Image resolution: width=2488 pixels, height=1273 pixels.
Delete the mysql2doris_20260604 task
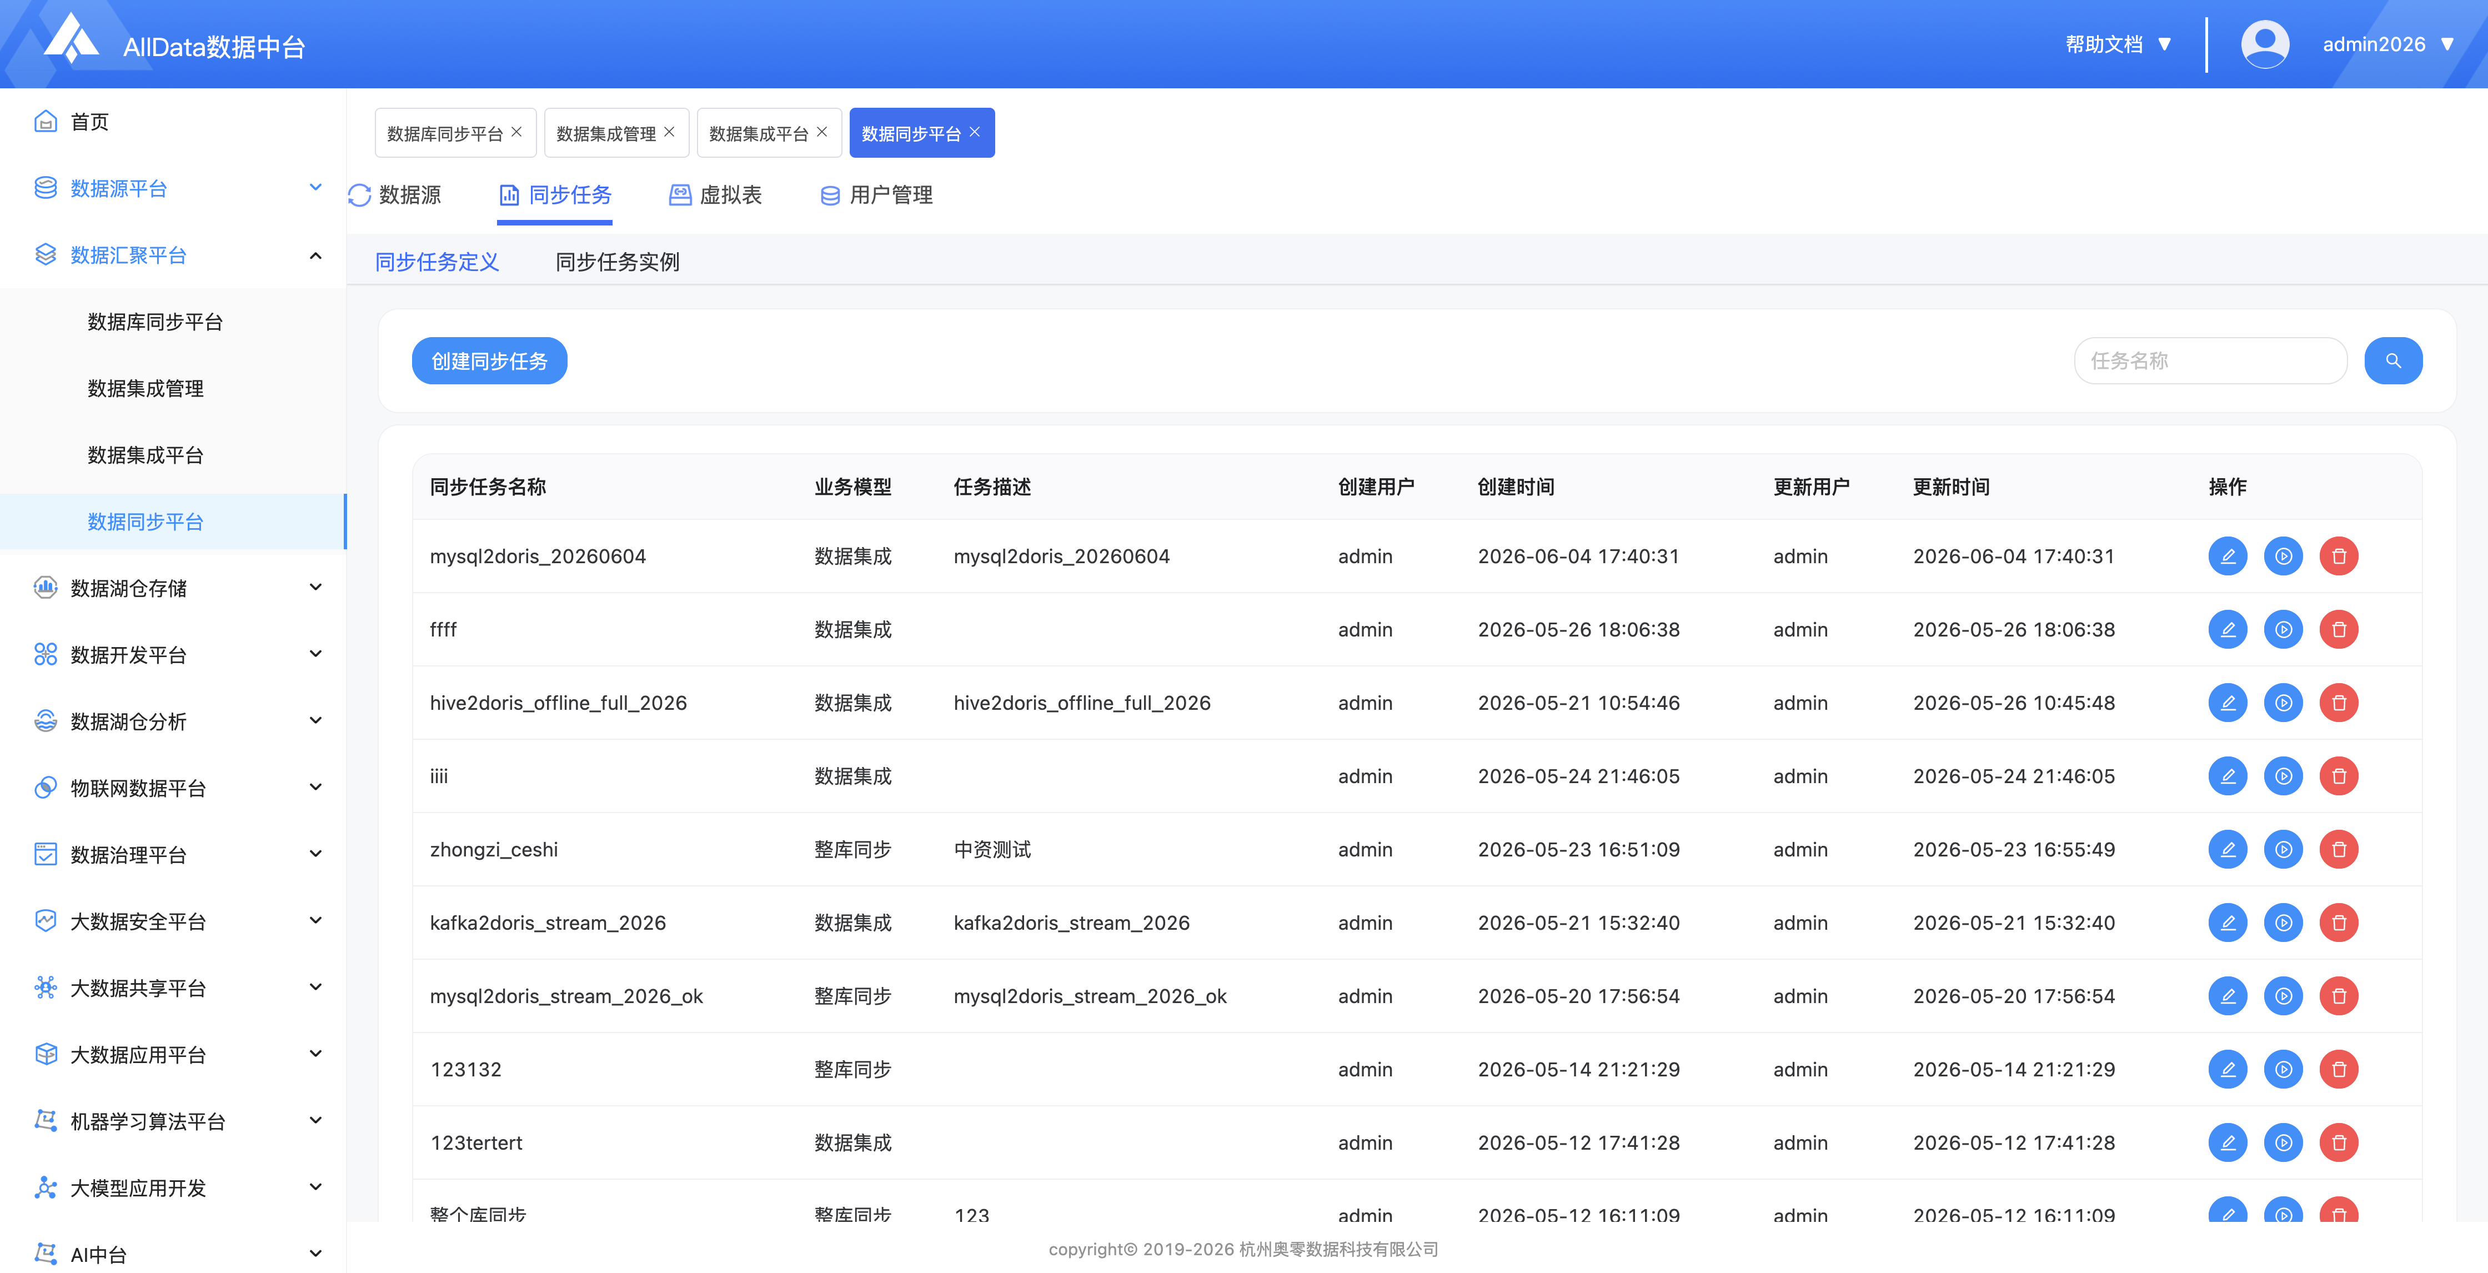2338,557
